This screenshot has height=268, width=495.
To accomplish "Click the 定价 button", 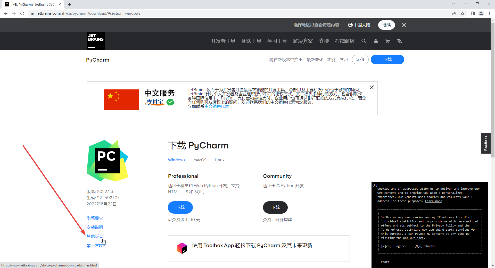I will pyautogui.click(x=360, y=60).
